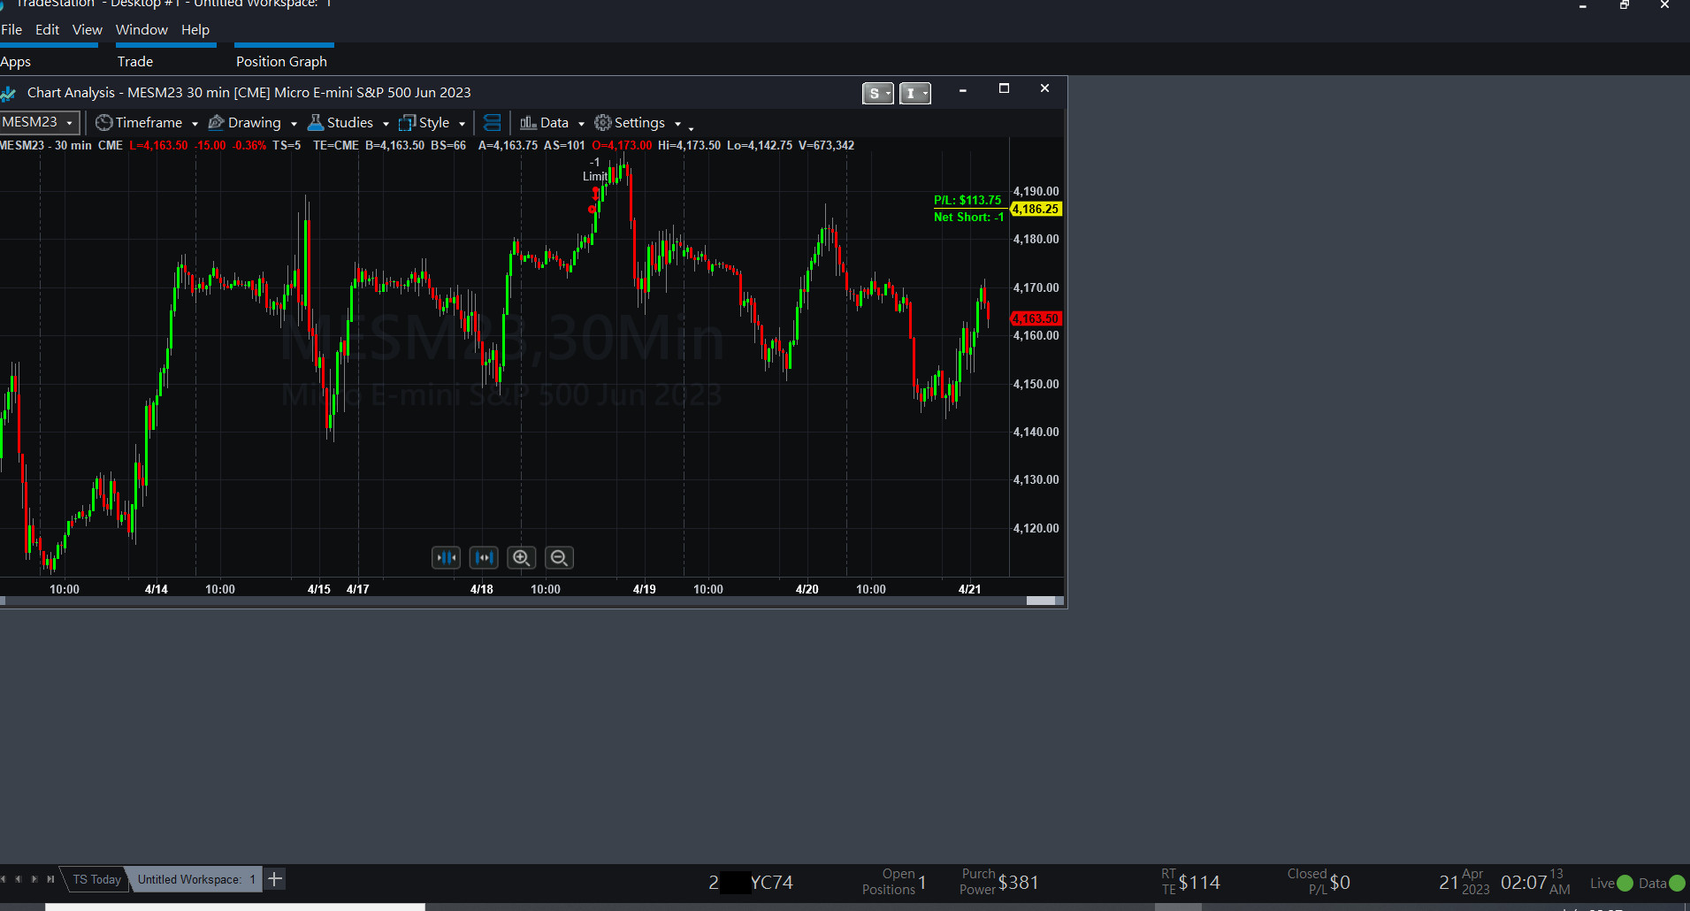The image size is (1690, 911).
Task: Click the Net Short: -1 label
Action: point(968,218)
